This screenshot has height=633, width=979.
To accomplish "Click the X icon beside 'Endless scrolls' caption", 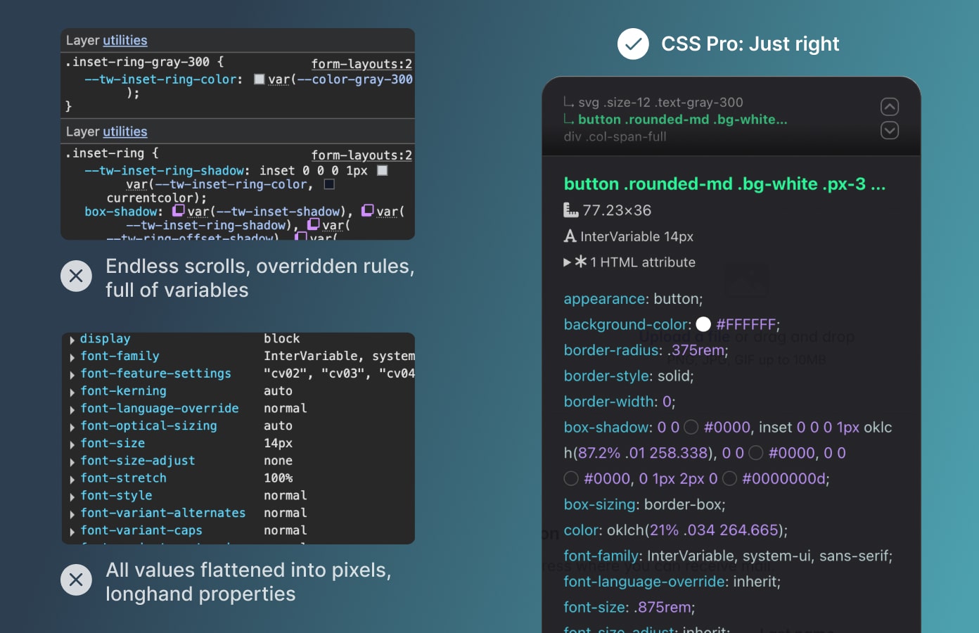I will click(76, 276).
